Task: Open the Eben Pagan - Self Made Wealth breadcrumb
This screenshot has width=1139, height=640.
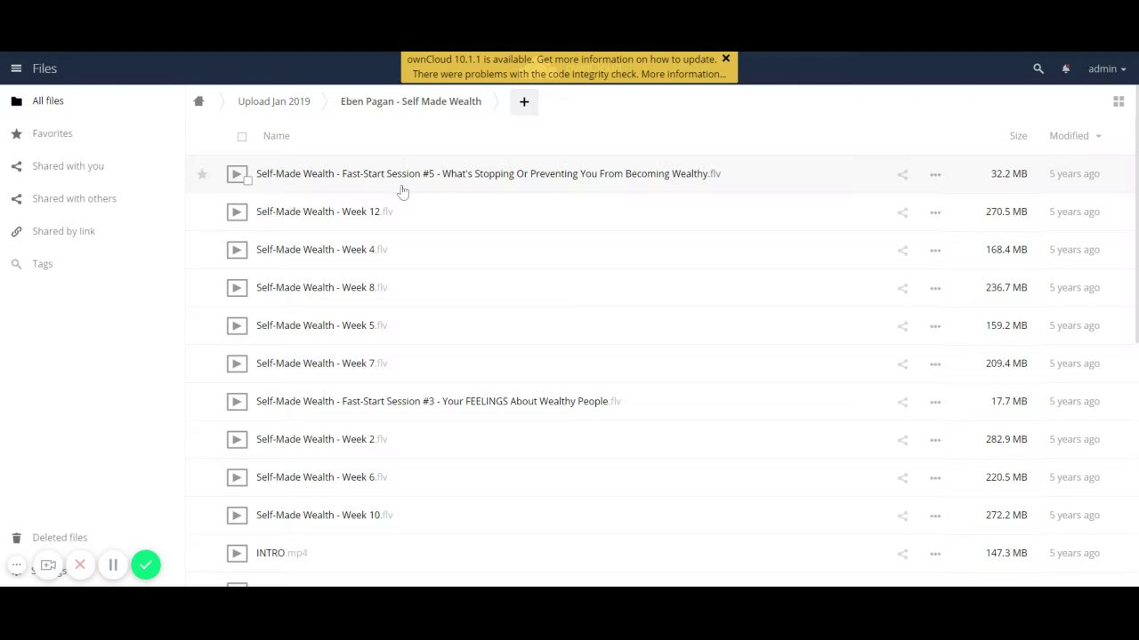Action: [x=410, y=101]
